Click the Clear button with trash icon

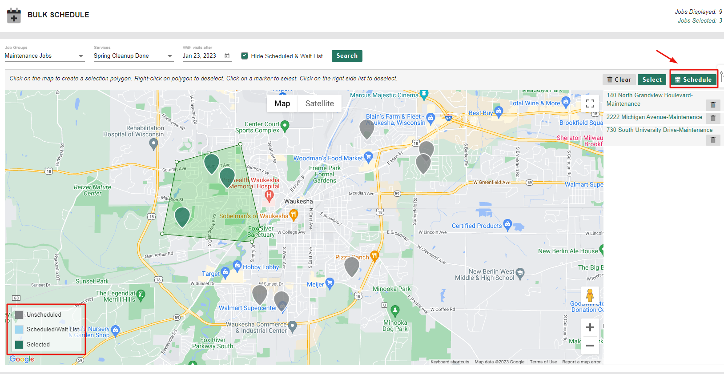619,80
